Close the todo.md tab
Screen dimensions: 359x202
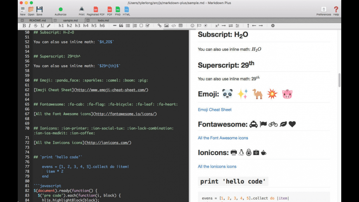coord(88,20)
